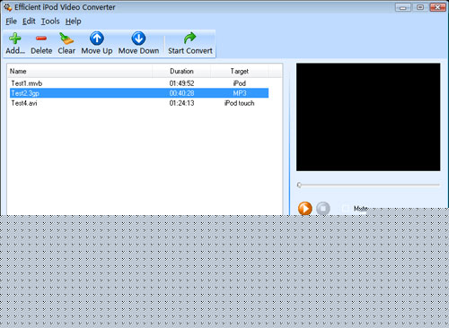Open the Tools menu
Viewport: 449px width, 328px height.
50,22
